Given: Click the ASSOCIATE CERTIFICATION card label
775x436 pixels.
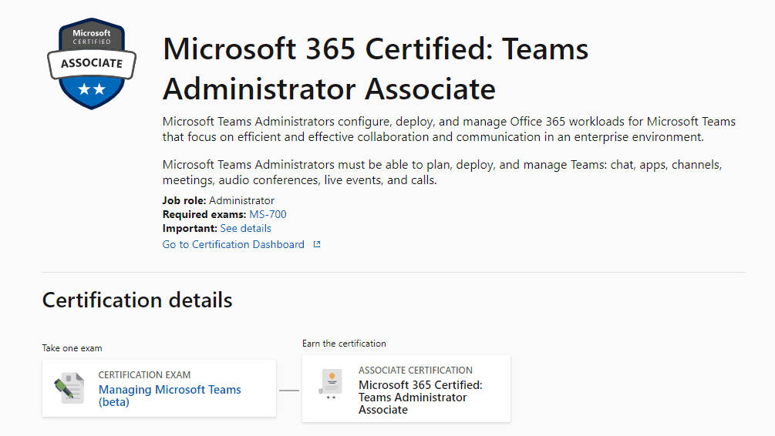Looking at the screenshot, I should tap(415, 371).
